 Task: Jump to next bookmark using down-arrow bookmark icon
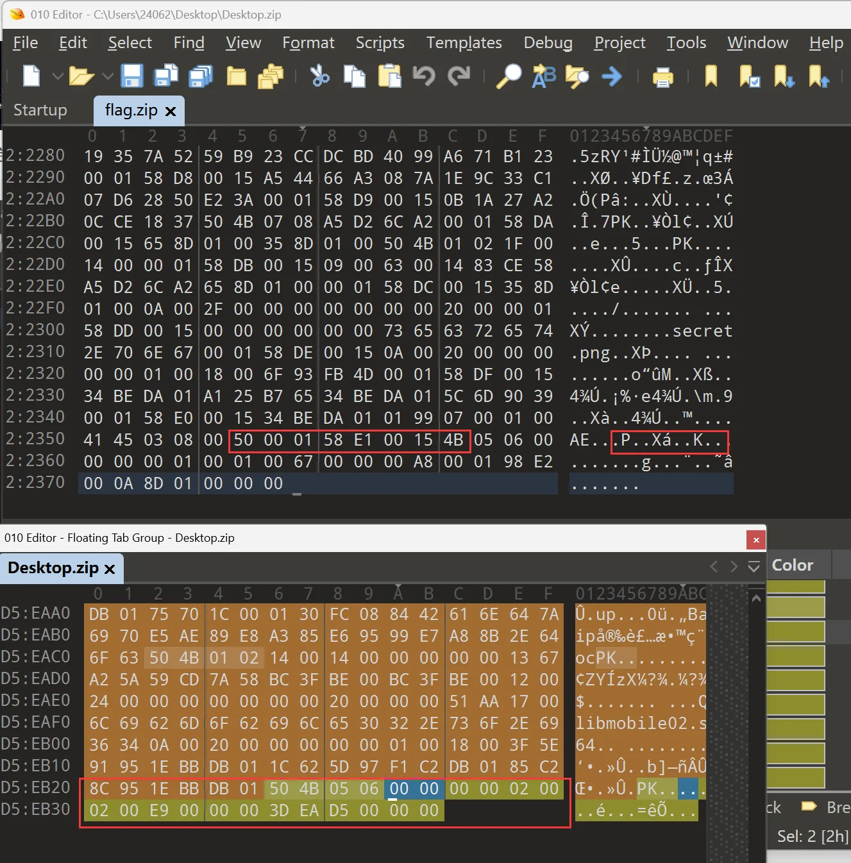[784, 77]
